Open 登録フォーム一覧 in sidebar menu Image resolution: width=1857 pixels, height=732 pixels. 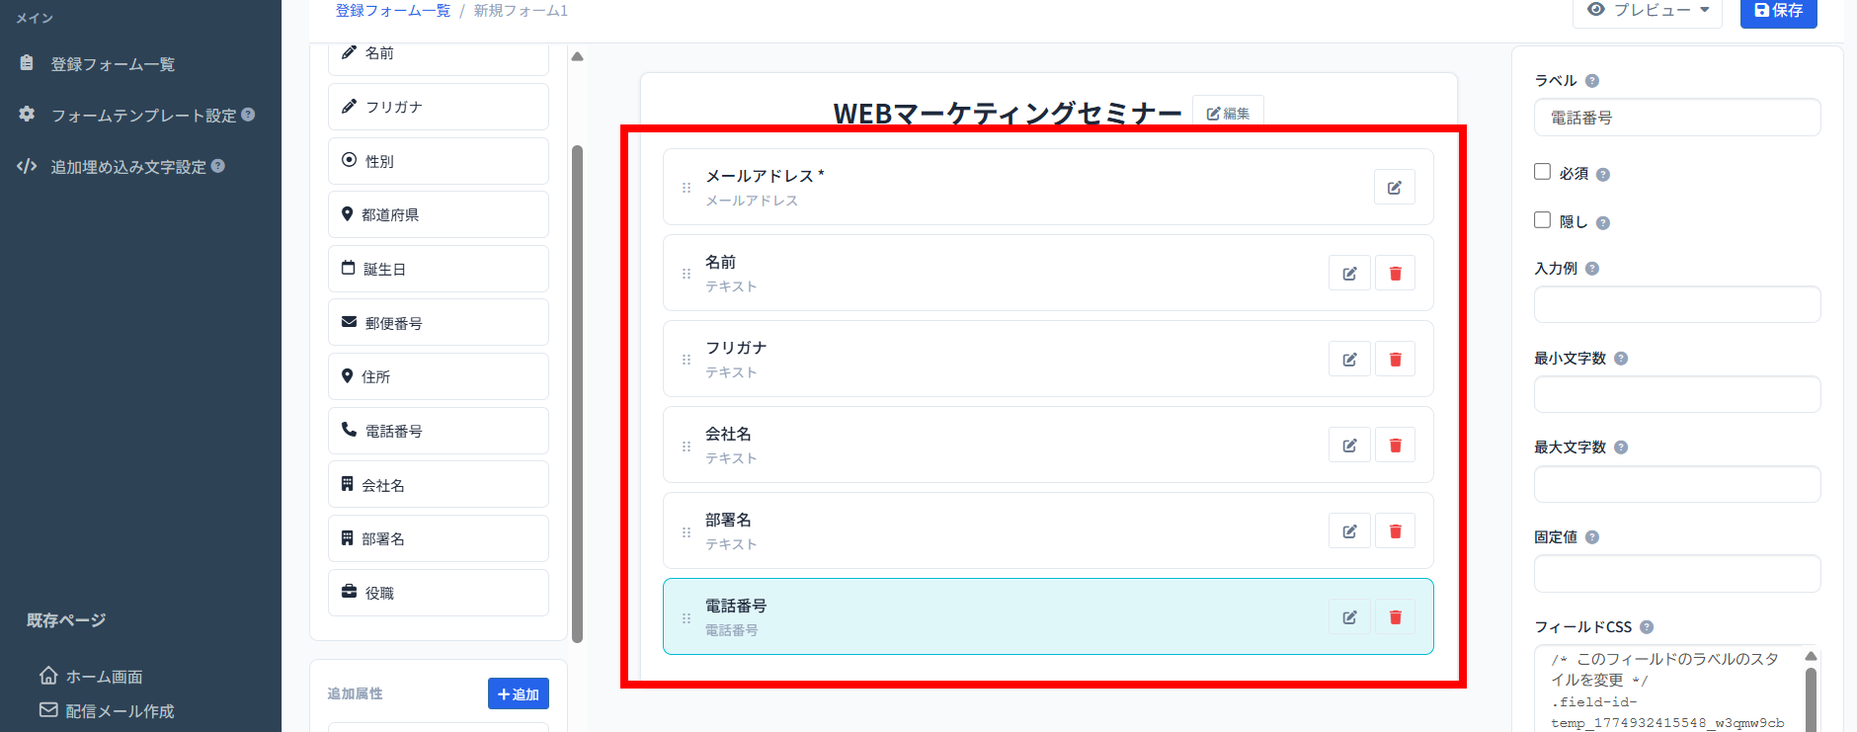[113, 64]
